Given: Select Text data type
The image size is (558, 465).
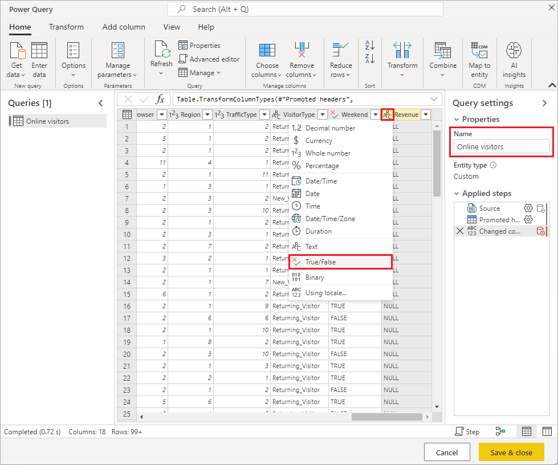Looking at the screenshot, I should pyautogui.click(x=341, y=247).
